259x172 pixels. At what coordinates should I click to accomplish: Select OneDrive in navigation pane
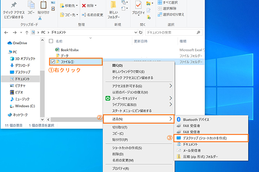pyautogui.click(x=17, y=43)
